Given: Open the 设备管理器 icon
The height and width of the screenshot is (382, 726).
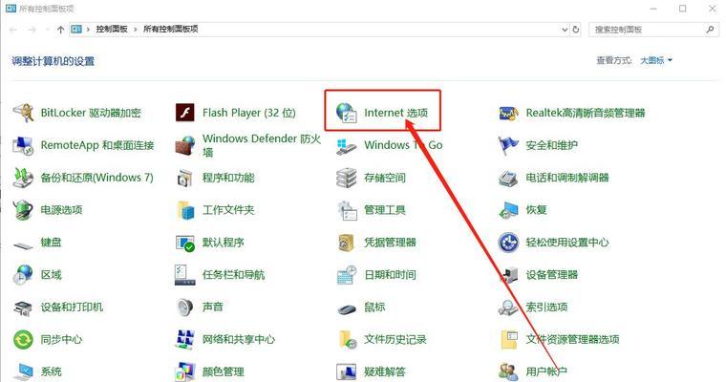Looking at the screenshot, I should click(508, 275).
